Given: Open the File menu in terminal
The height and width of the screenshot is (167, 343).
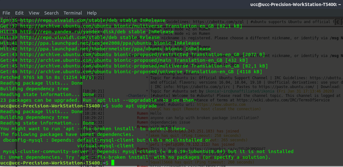Looking at the screenshot, I should 6,13.
